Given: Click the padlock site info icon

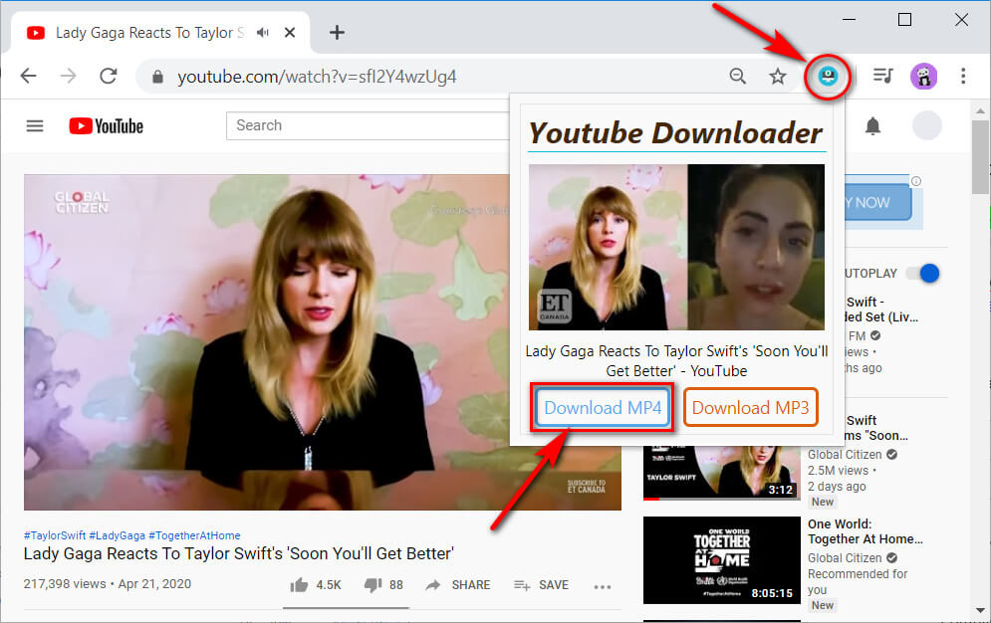Looking at the screenshot, I should pyautogui.click(x=158, y=77).
